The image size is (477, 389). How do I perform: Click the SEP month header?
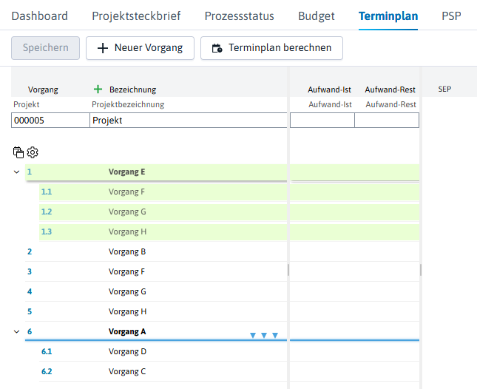click(x=444, y=89)
